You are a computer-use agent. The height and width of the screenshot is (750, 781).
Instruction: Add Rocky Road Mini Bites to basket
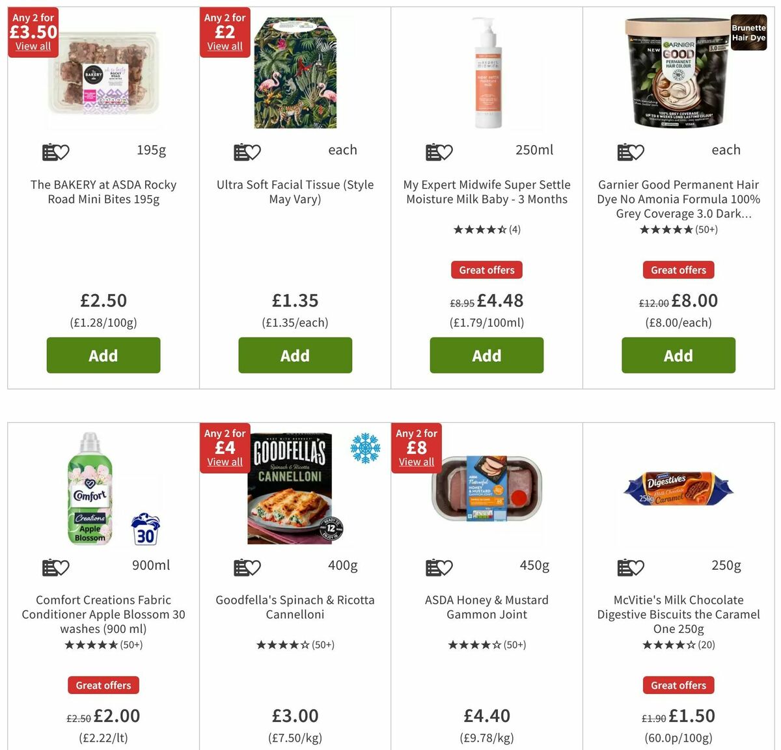[103, 355]
